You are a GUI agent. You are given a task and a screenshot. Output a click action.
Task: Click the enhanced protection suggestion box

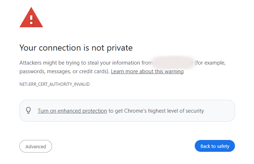tap(127, 111)
